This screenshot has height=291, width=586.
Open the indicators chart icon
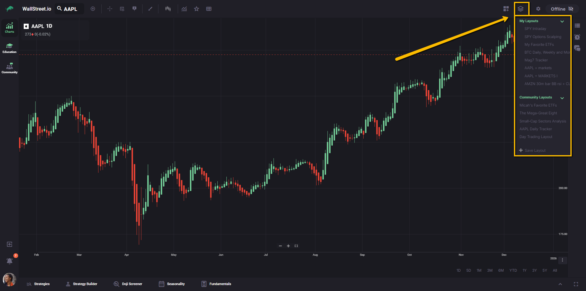tap(184, 9)
